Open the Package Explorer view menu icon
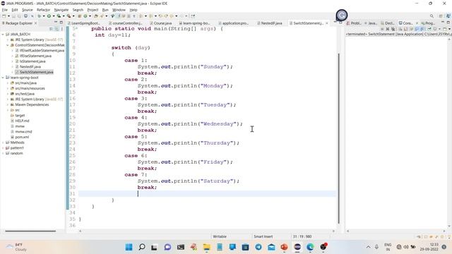452x254 pixels. point(61,29)
